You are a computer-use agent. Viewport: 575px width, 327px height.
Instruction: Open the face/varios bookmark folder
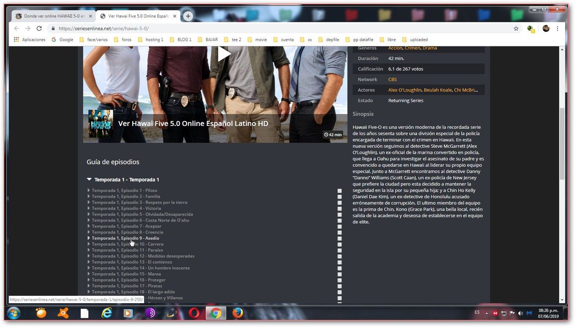(x=93, y=39)
